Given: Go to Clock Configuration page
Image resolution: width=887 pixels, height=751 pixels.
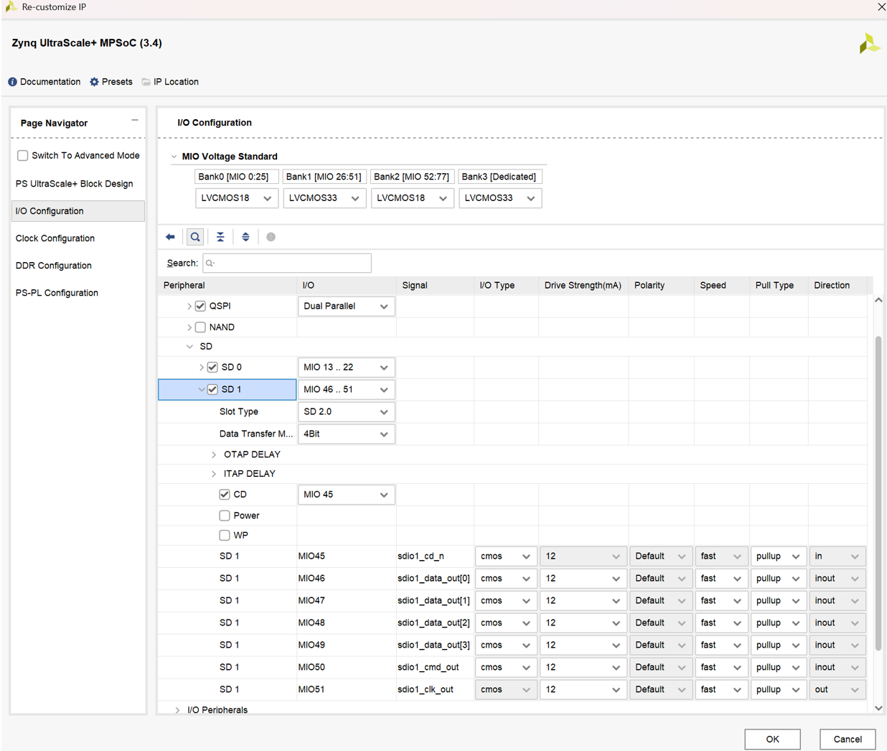Looking at the screenshot, I should (55, 238).
